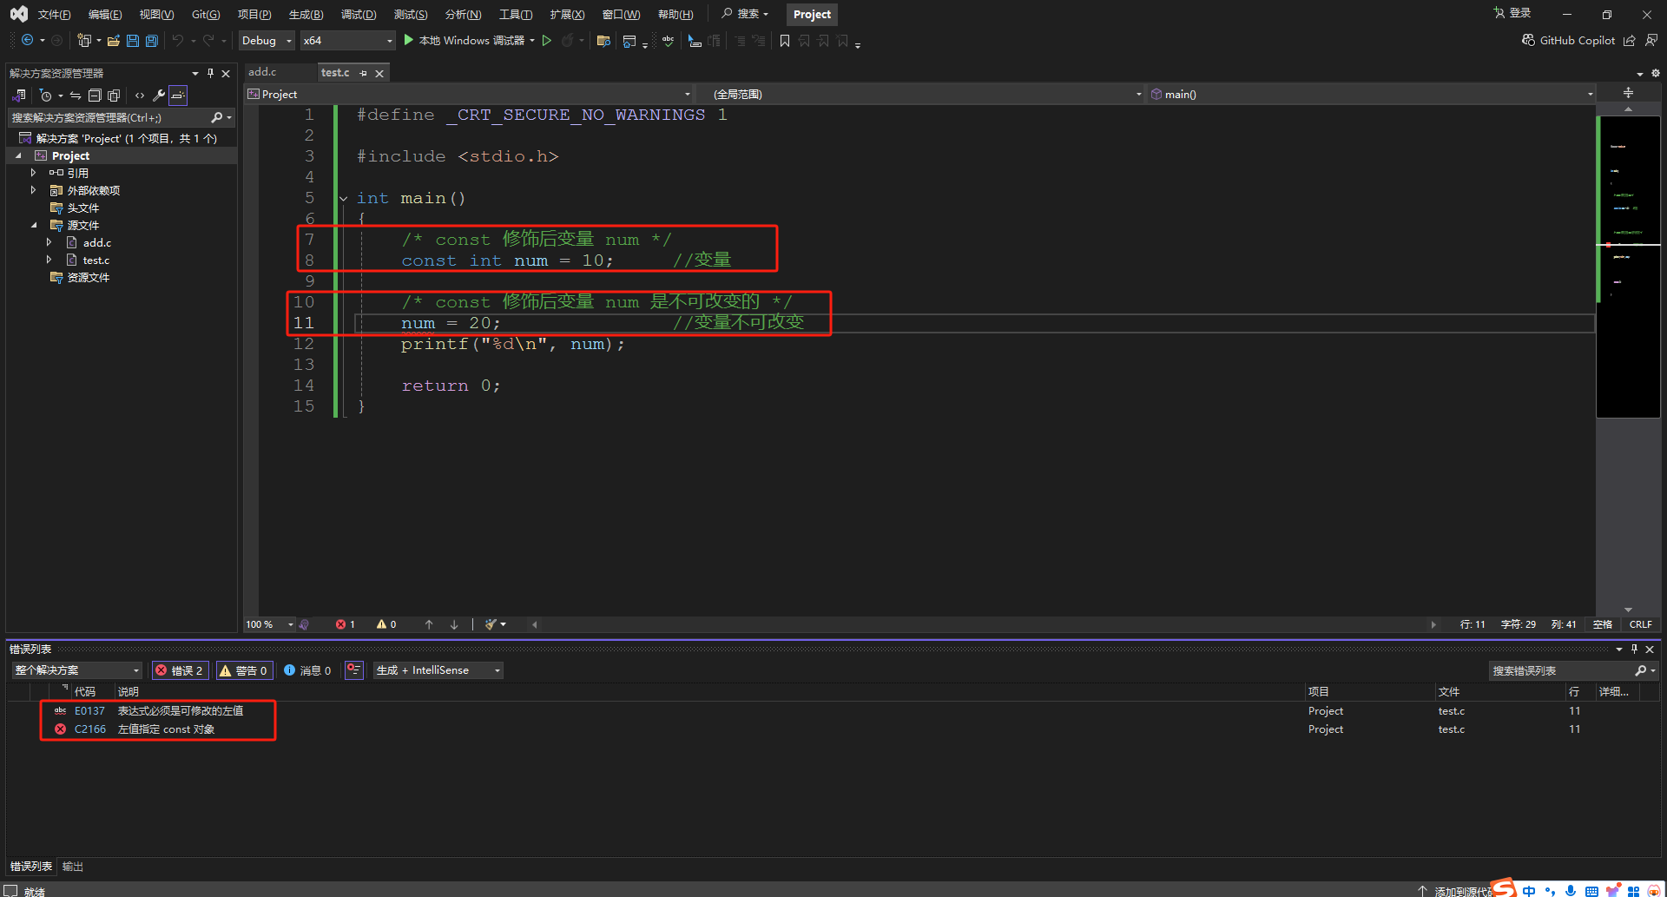
Task: Sync with active document in Solution Explorer
Action: coord(76,96)
